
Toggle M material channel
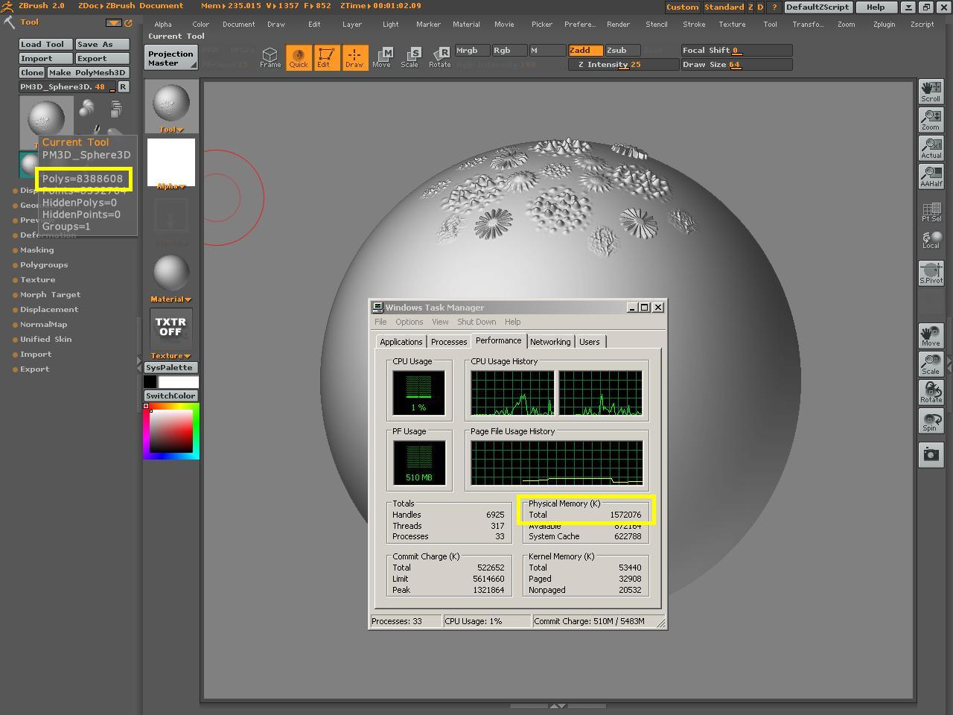pyautogui.click(x=546, y=51)
